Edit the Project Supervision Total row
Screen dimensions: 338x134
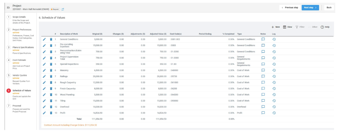[x=44, y=58]
